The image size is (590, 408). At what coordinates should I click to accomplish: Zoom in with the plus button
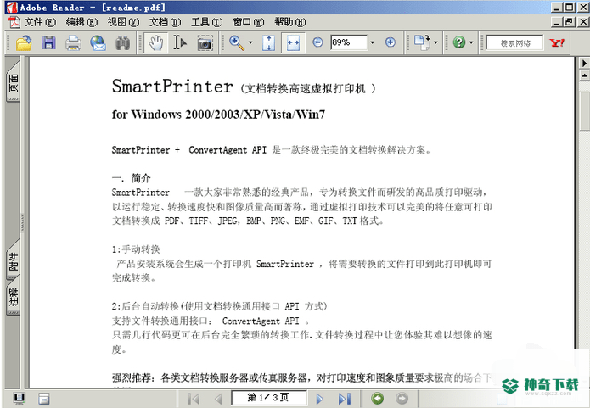391,42
